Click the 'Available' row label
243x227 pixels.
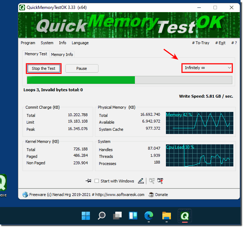(107, 122)
